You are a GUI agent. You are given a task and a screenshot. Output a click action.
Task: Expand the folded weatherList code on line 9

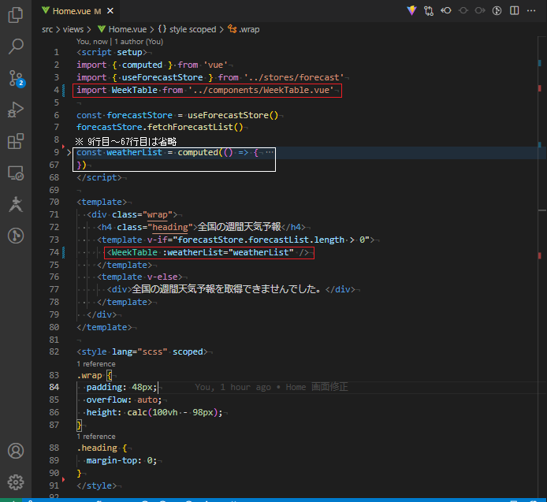coord(69,152)
